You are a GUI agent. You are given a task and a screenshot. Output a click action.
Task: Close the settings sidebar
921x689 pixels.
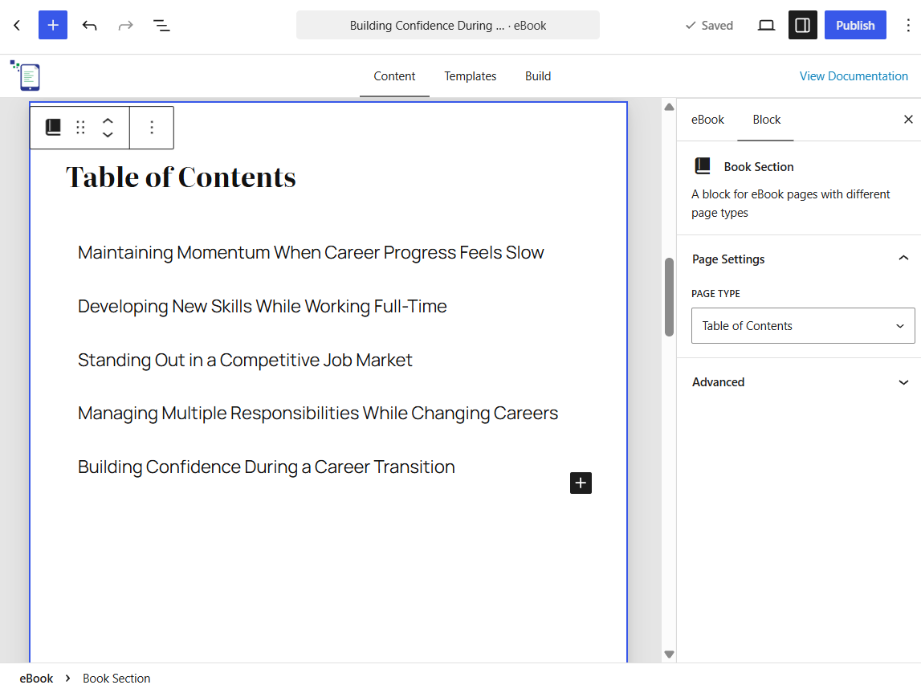tap(908, 119)
